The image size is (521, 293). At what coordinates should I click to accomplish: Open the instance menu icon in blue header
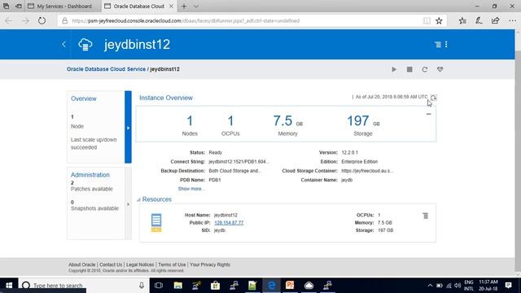coord(438,45)
